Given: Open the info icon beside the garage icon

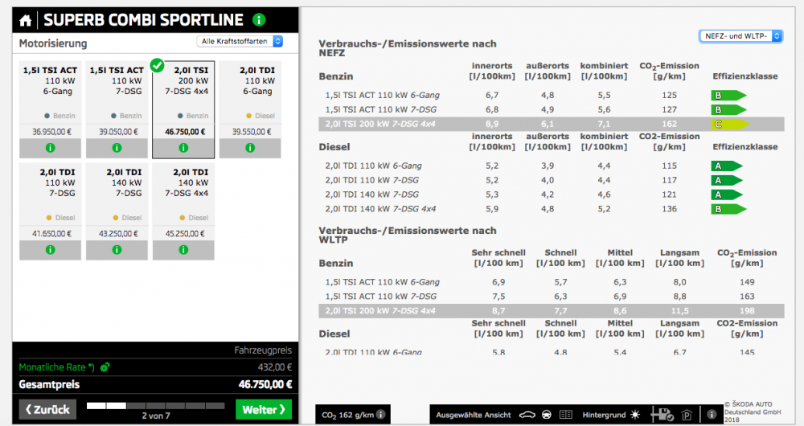Looking at the screenshot, I should coord(712,414).
